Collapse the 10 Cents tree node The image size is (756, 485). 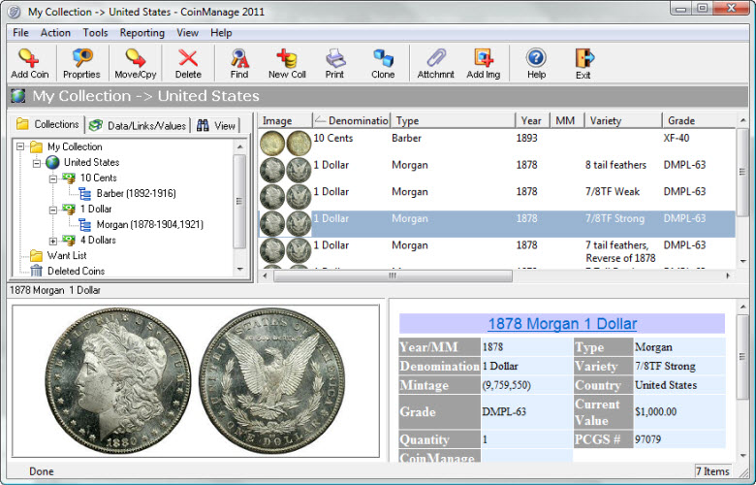pos(53,178)
